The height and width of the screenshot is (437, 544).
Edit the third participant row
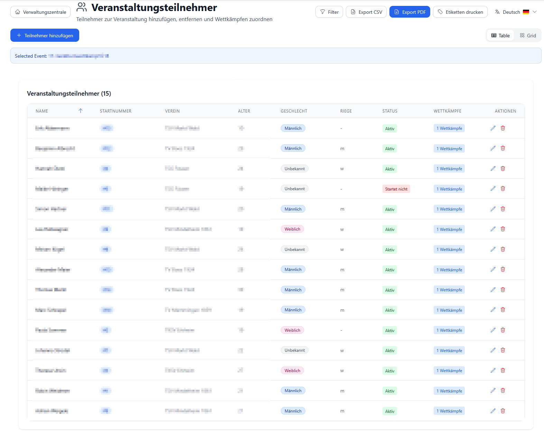[493, 168]
